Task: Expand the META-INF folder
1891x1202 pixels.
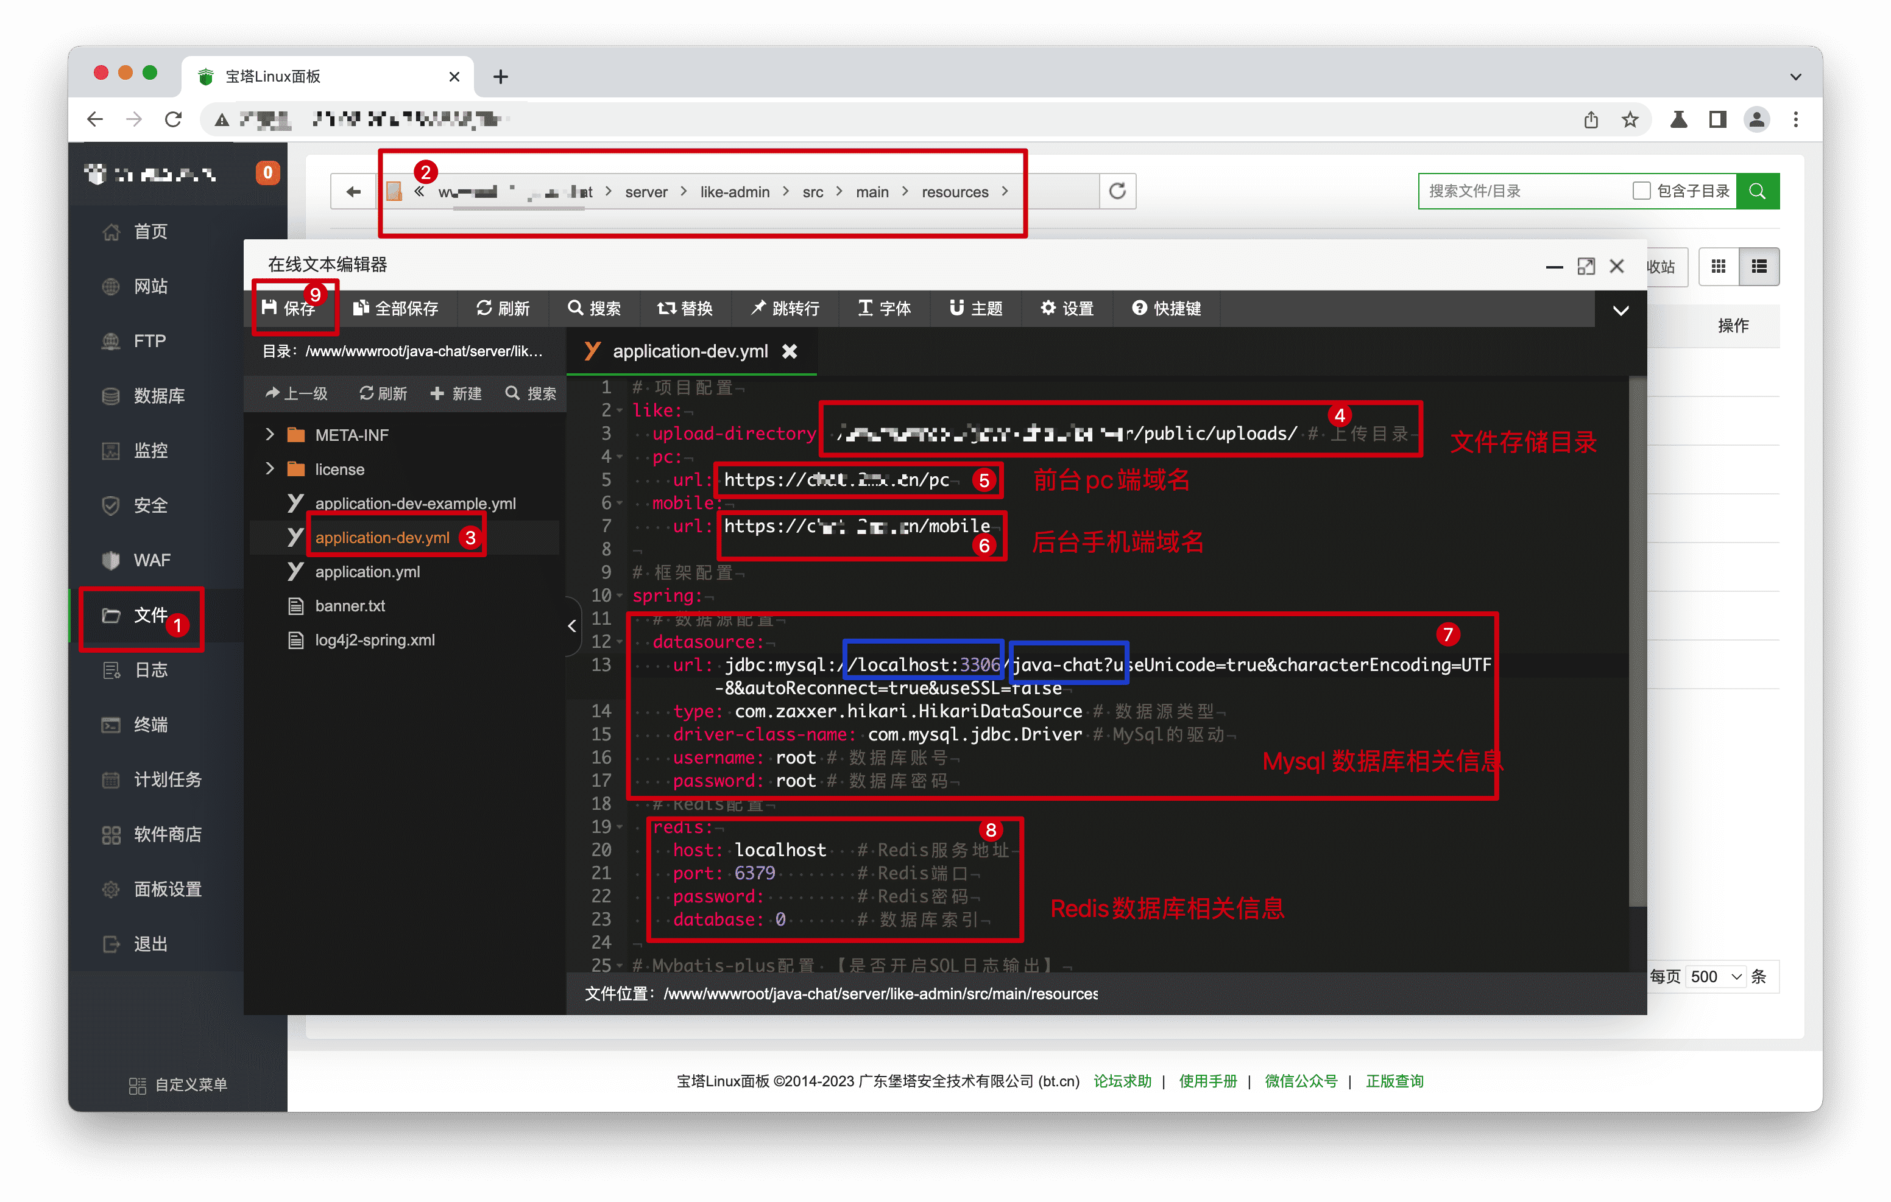Action: (x=270, y=434)
